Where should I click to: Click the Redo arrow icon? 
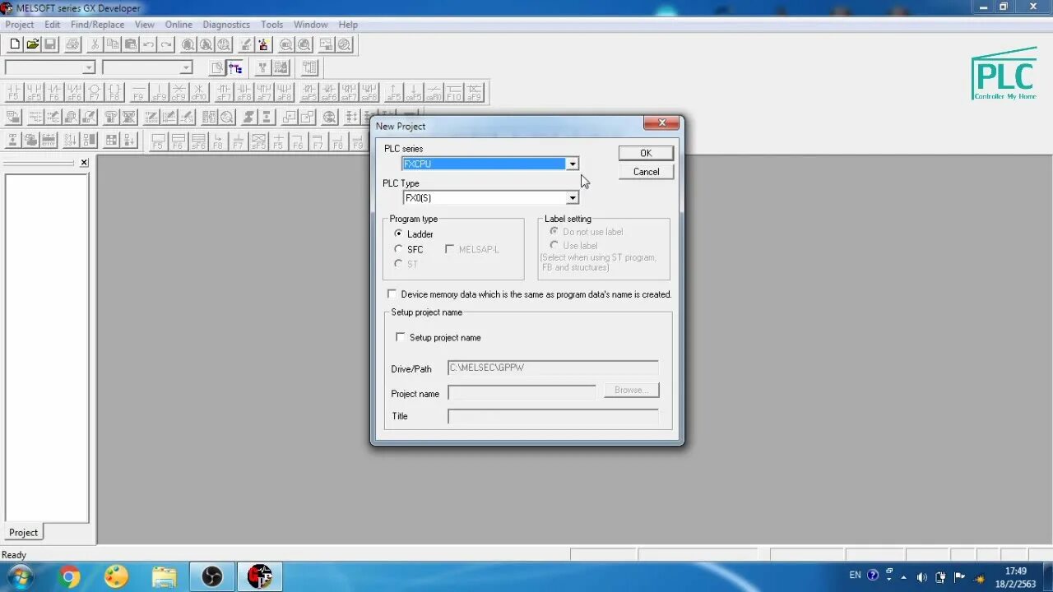point(166,44)
